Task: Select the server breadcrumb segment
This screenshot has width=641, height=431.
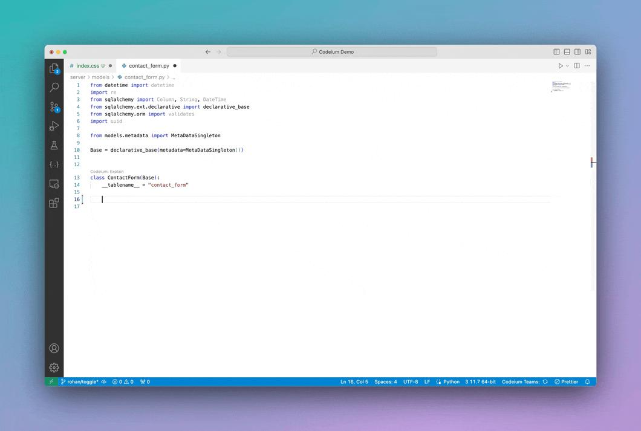Action: pos(77,77)
